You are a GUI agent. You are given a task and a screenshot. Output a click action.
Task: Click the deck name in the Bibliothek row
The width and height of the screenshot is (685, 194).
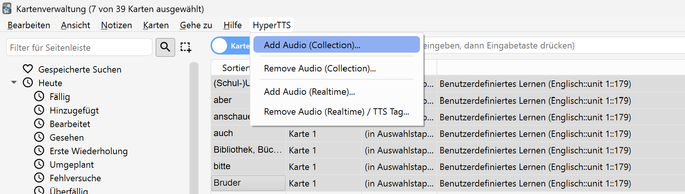pyautogui.click(x=535, y=150)
